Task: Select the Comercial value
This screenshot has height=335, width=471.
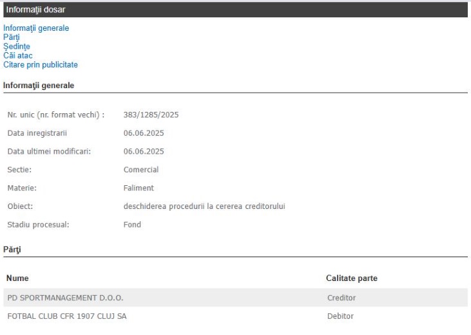Action: click(x=141, y=170)
